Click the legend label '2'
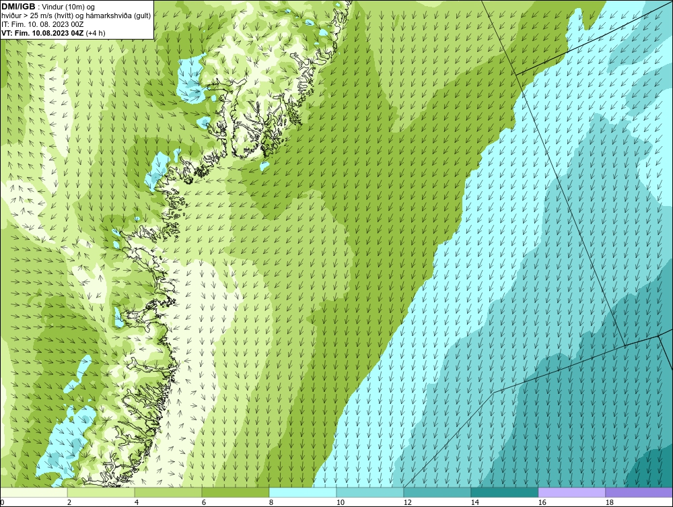Screen dimensions: 673x507 pos(69,502)
